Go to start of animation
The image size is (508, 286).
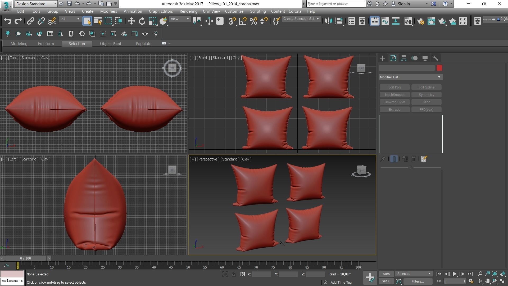pyautogui.click(x=439, y=274)
